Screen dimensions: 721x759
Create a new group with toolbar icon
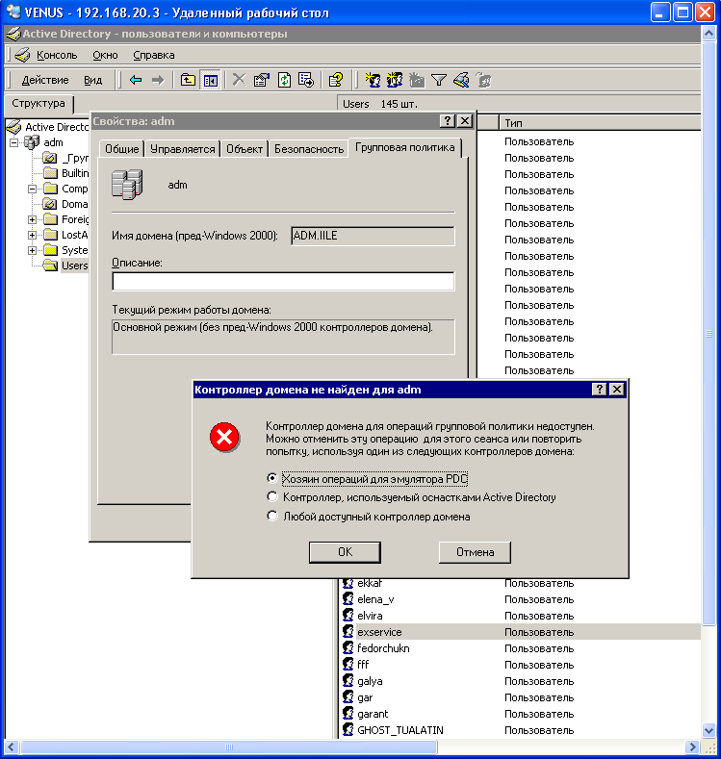tap(394, 80)
